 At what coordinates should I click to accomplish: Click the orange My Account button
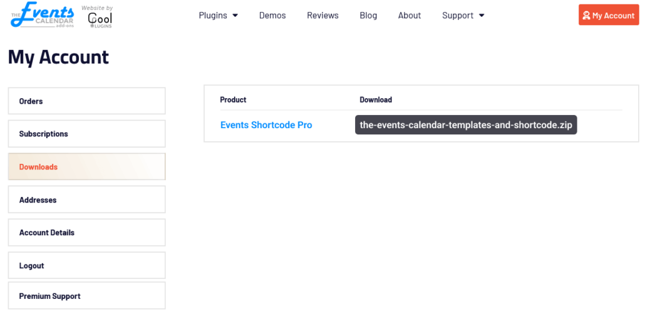(608, 16)
